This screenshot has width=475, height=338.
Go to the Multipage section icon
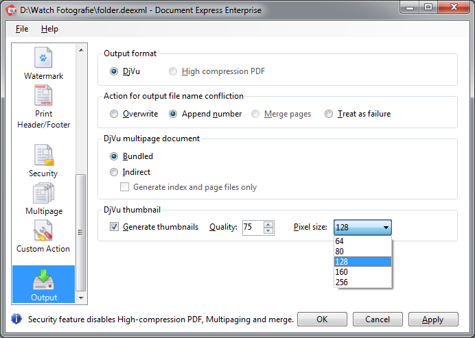click(x=43, y=193)
